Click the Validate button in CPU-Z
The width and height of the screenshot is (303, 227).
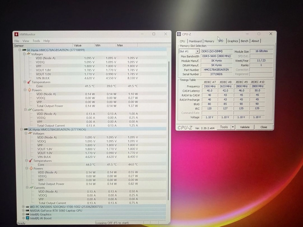click(x=245, y=127)
